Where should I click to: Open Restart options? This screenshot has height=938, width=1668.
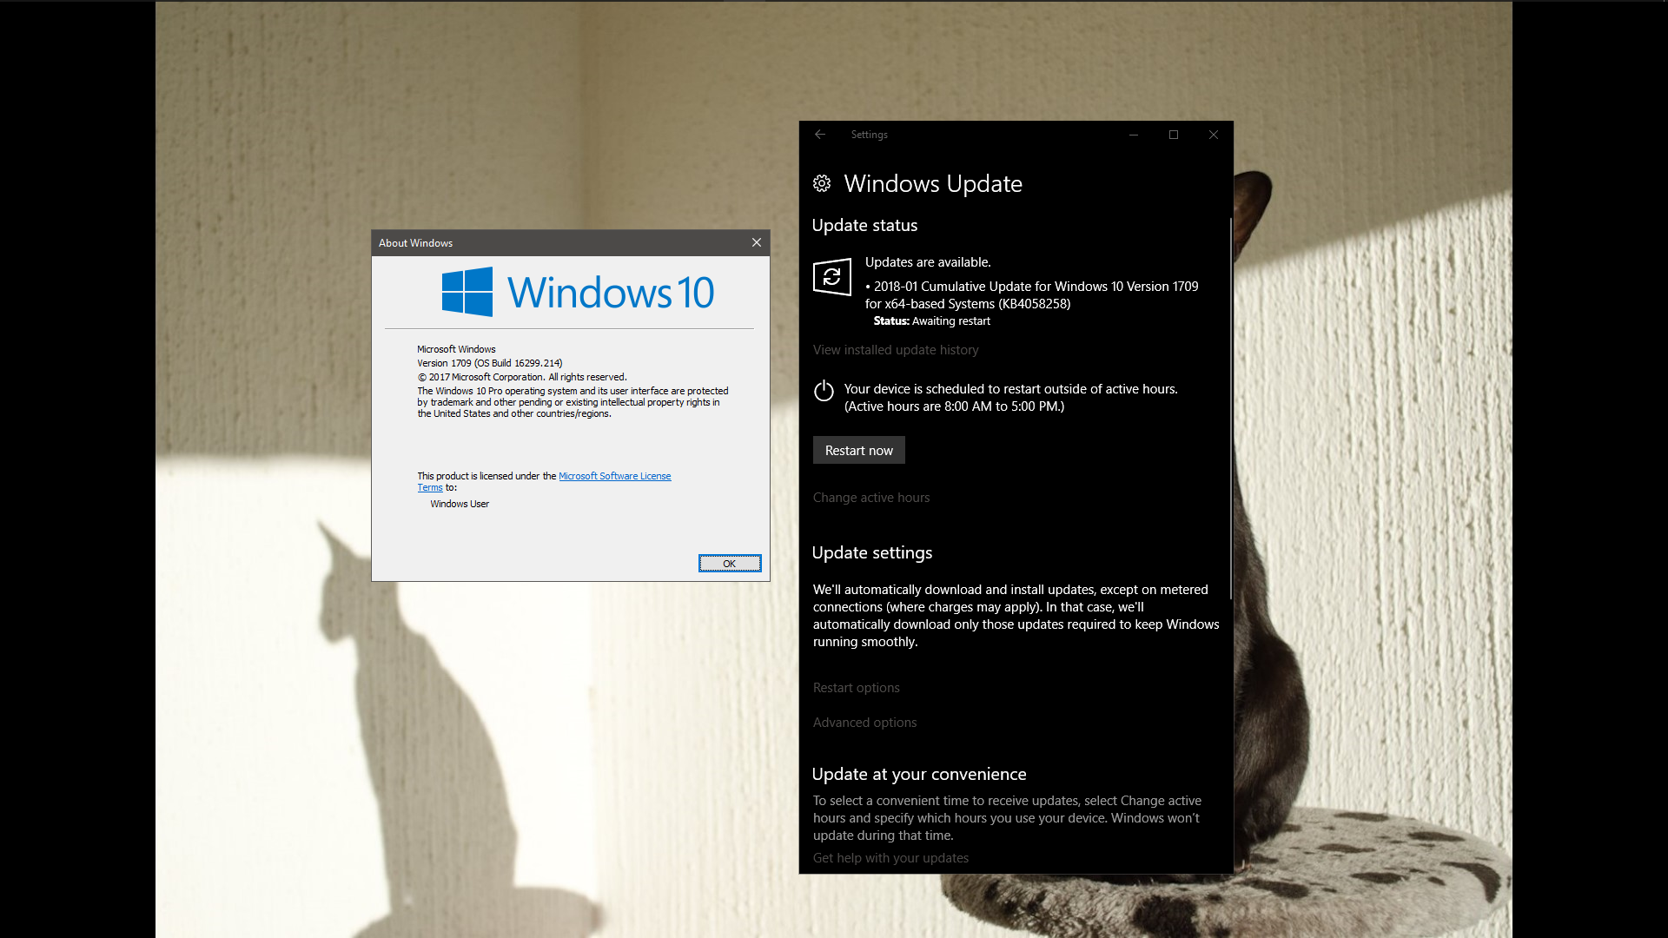856,688
